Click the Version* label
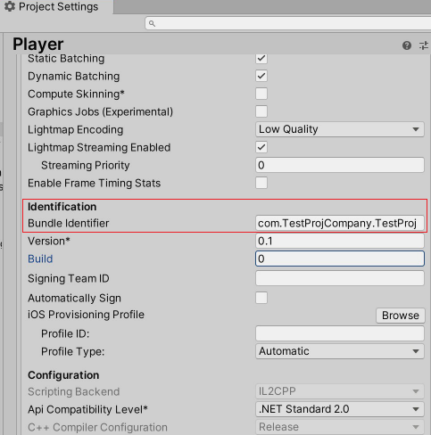The image size is (431, 435). click(x=49, y=241)
